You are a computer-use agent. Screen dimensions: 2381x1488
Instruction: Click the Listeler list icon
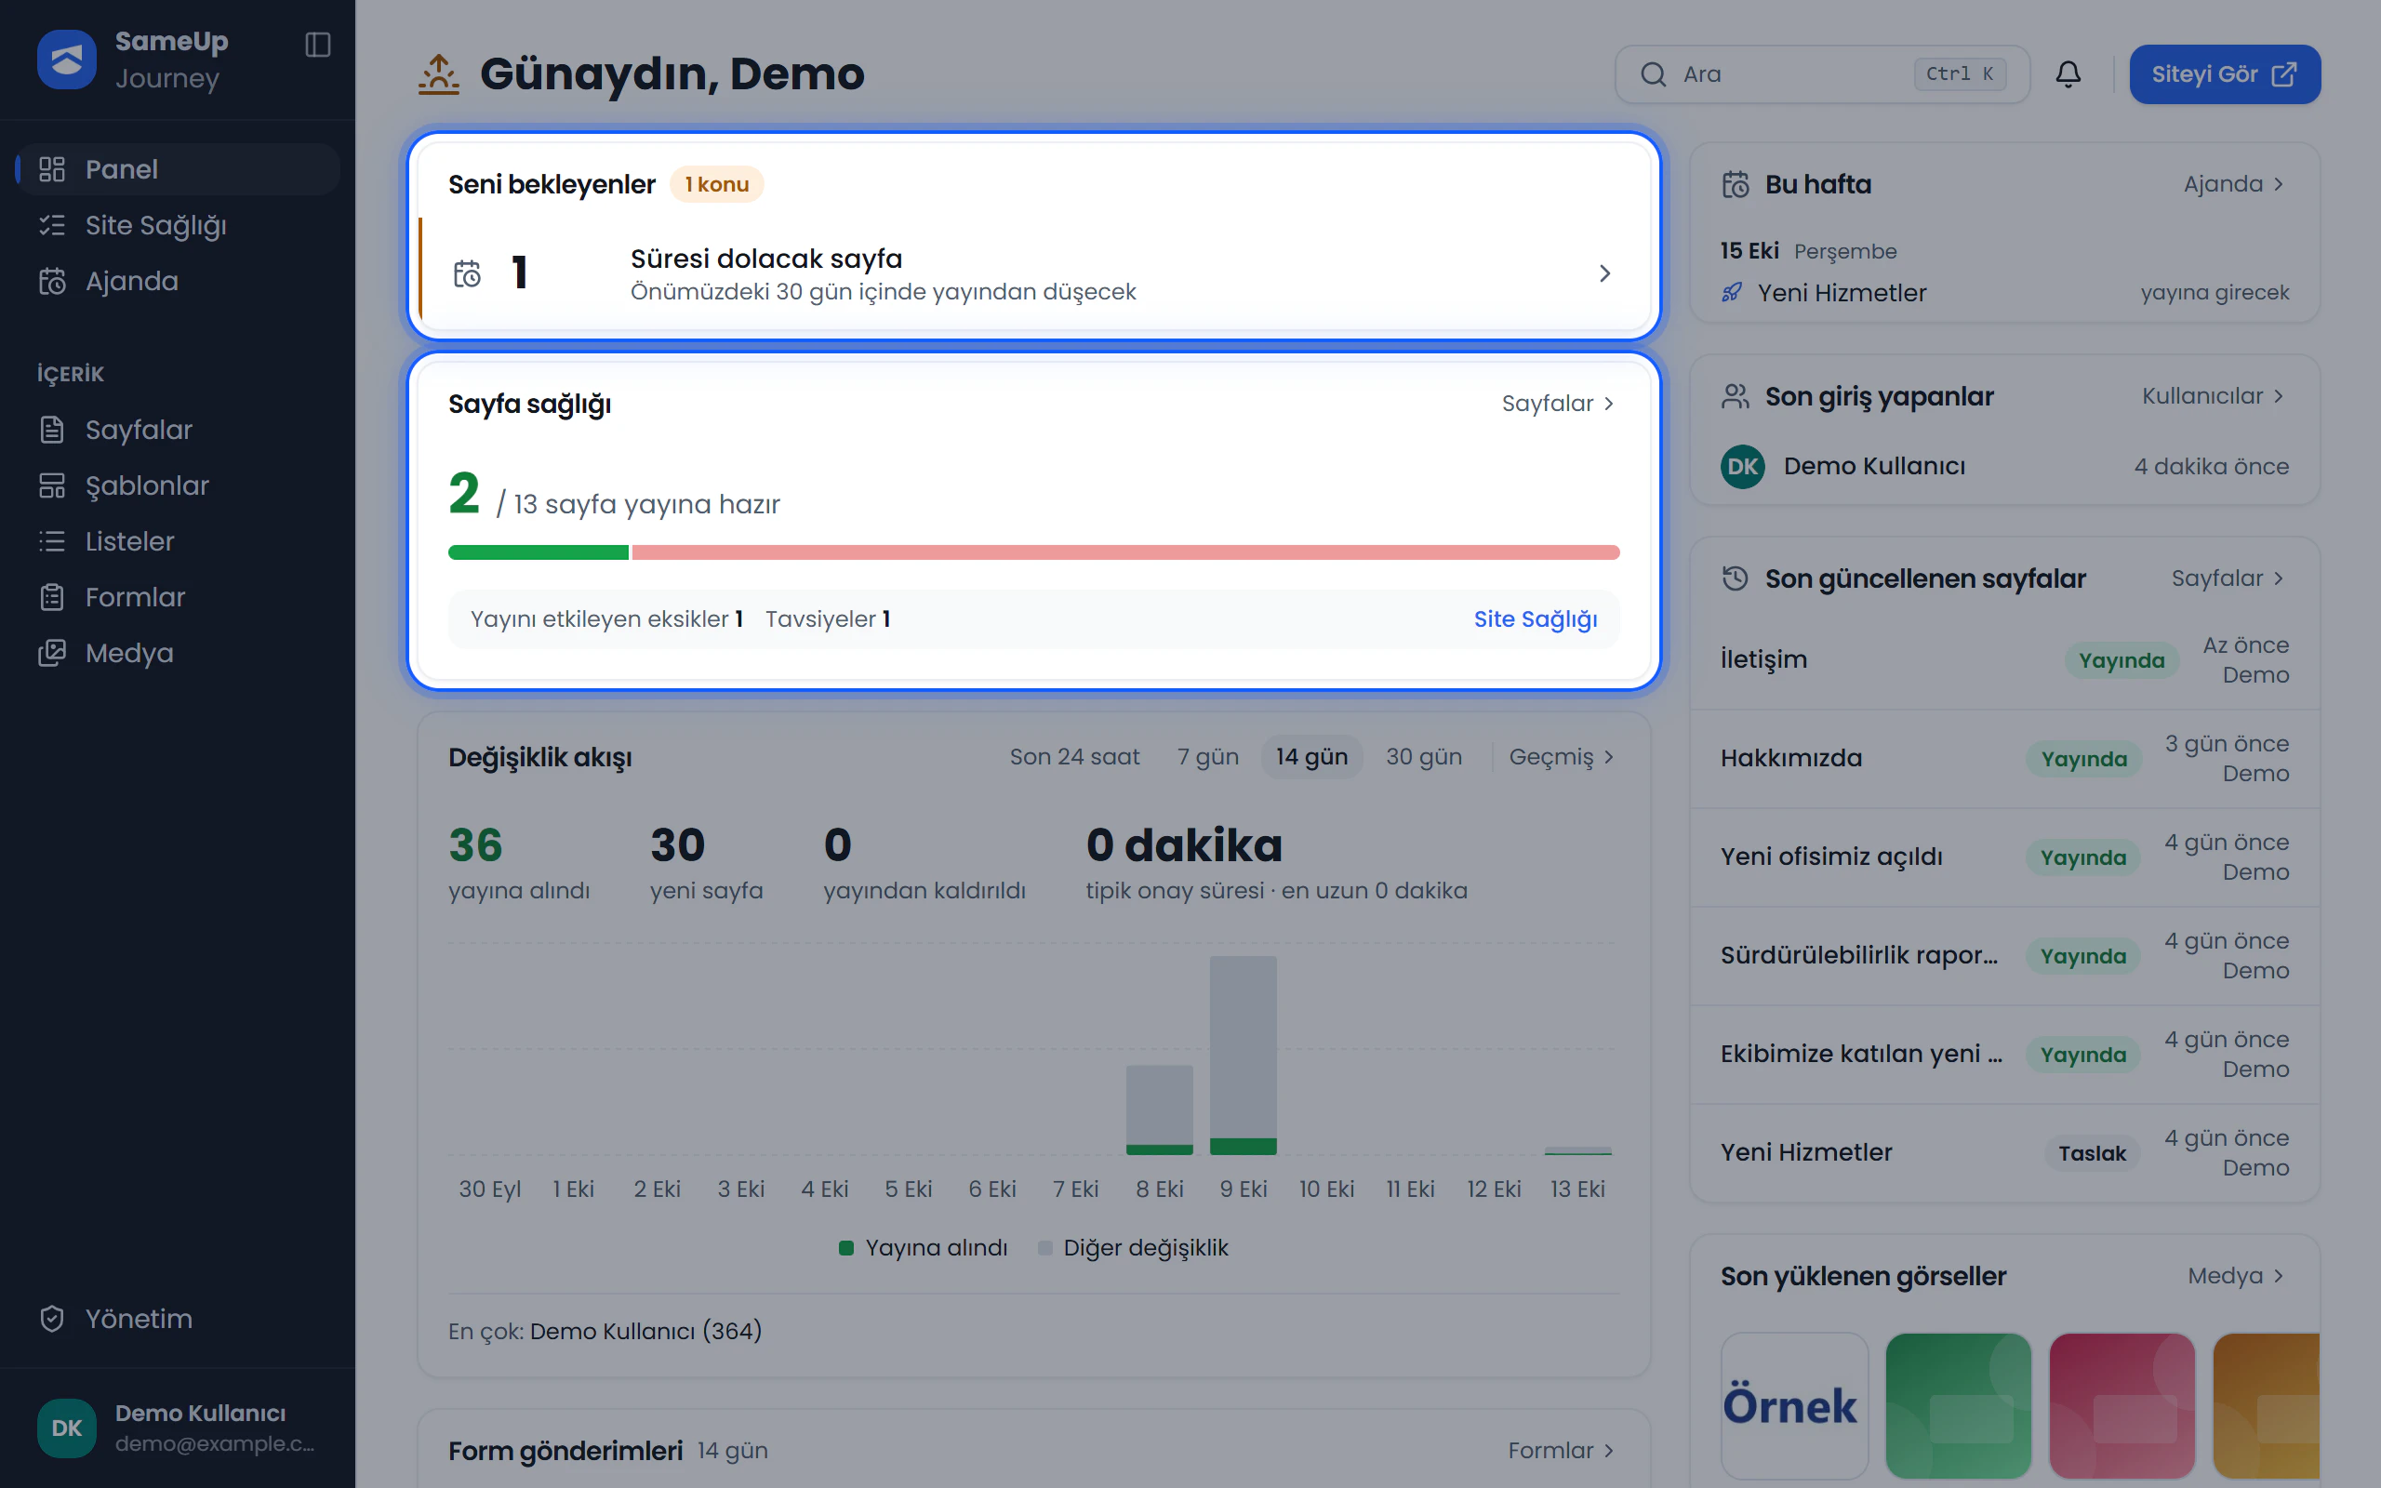click(52, 541)
